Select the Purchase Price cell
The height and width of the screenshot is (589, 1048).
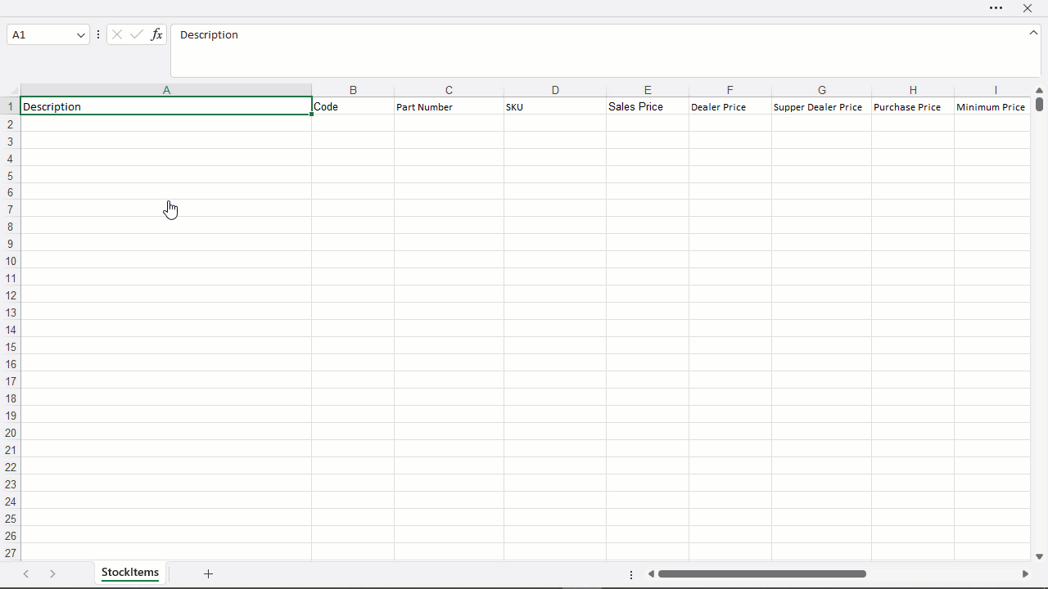913,106
